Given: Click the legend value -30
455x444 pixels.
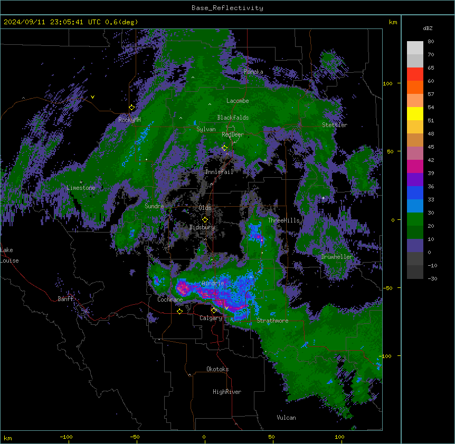Looking at the screenshot, I should 432,279.
